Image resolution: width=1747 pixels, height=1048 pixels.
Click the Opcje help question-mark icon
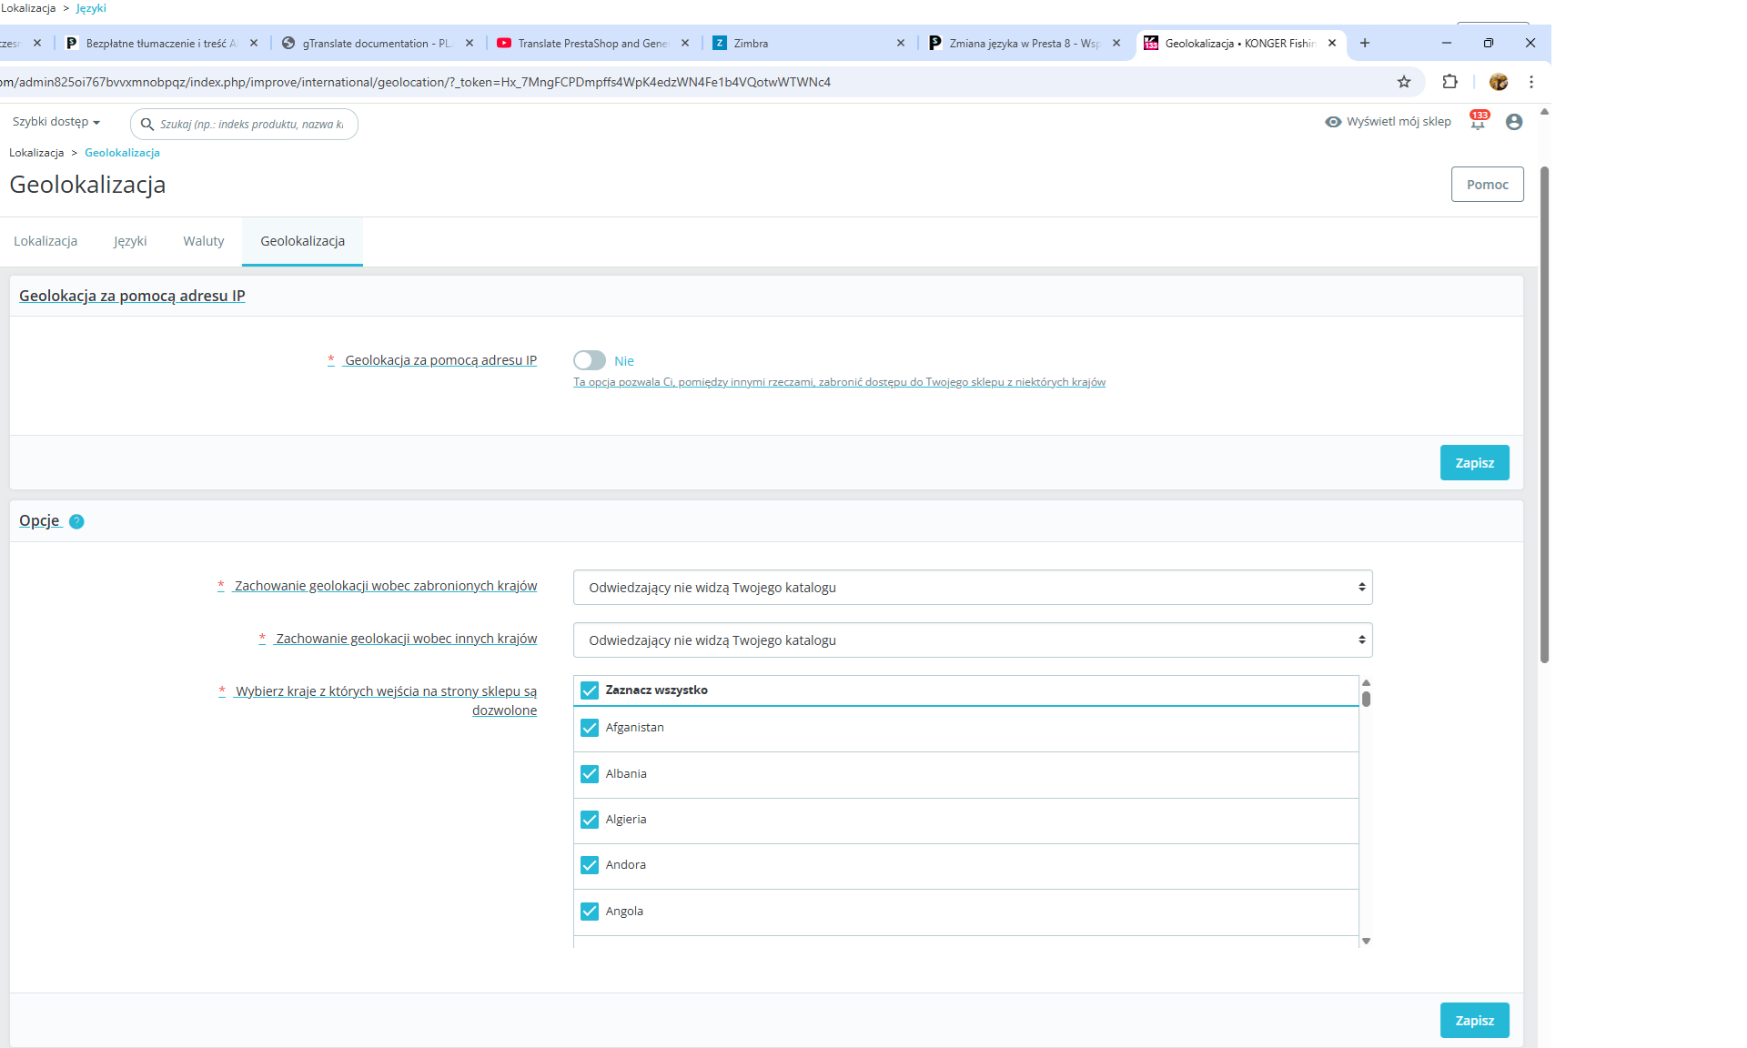tap(76, 521)
